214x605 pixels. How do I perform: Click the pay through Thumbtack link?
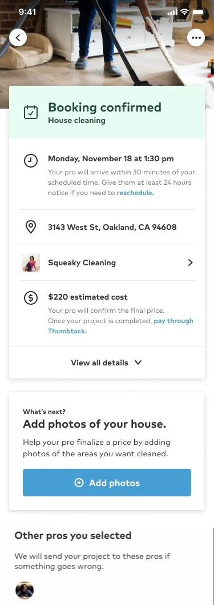pos(120,325)
